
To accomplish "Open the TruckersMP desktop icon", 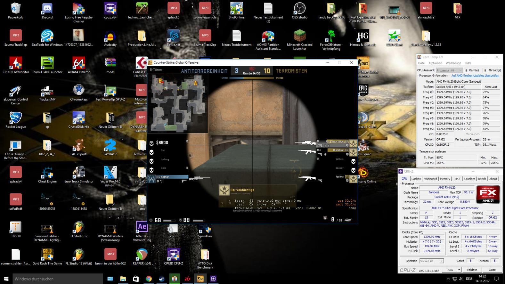I will pyautogui.click(x=47, y=93).
